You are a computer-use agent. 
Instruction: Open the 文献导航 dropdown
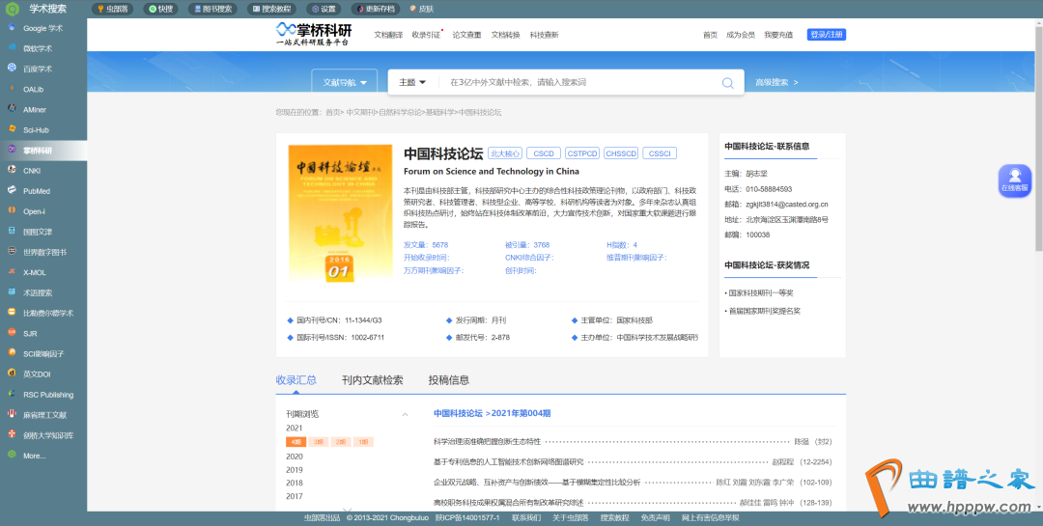point(344,83)
